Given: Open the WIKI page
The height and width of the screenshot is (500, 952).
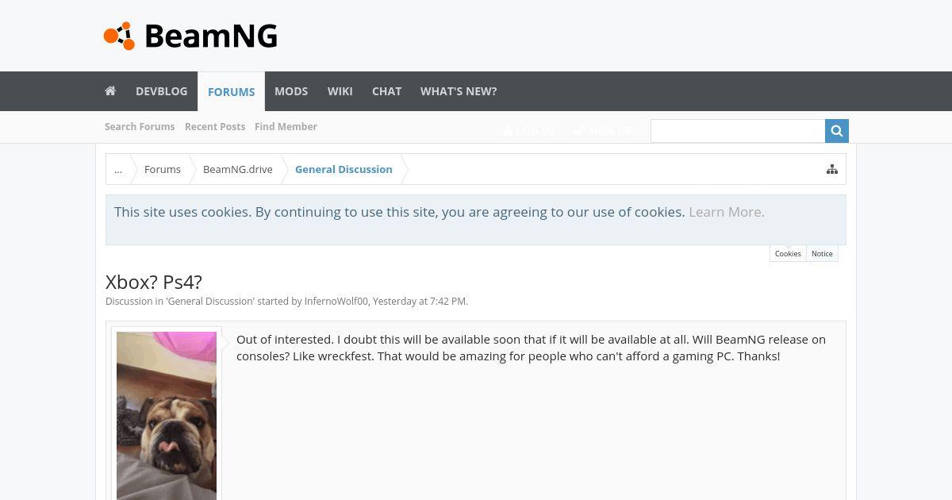Looking at the screenshot, I should (340, 91).
